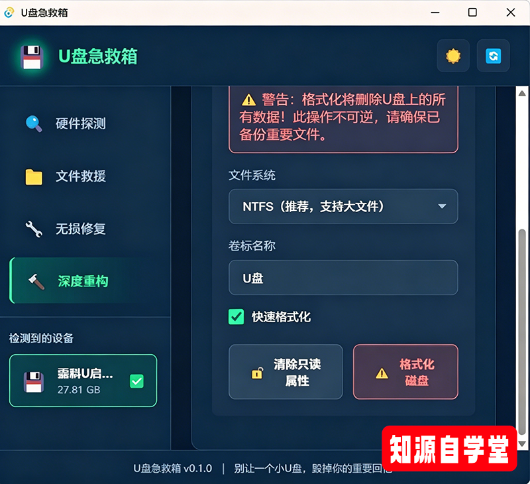The image size is (530, 484).
Task: Open the NTFS file system dropdown
Action: coord(343,206)
